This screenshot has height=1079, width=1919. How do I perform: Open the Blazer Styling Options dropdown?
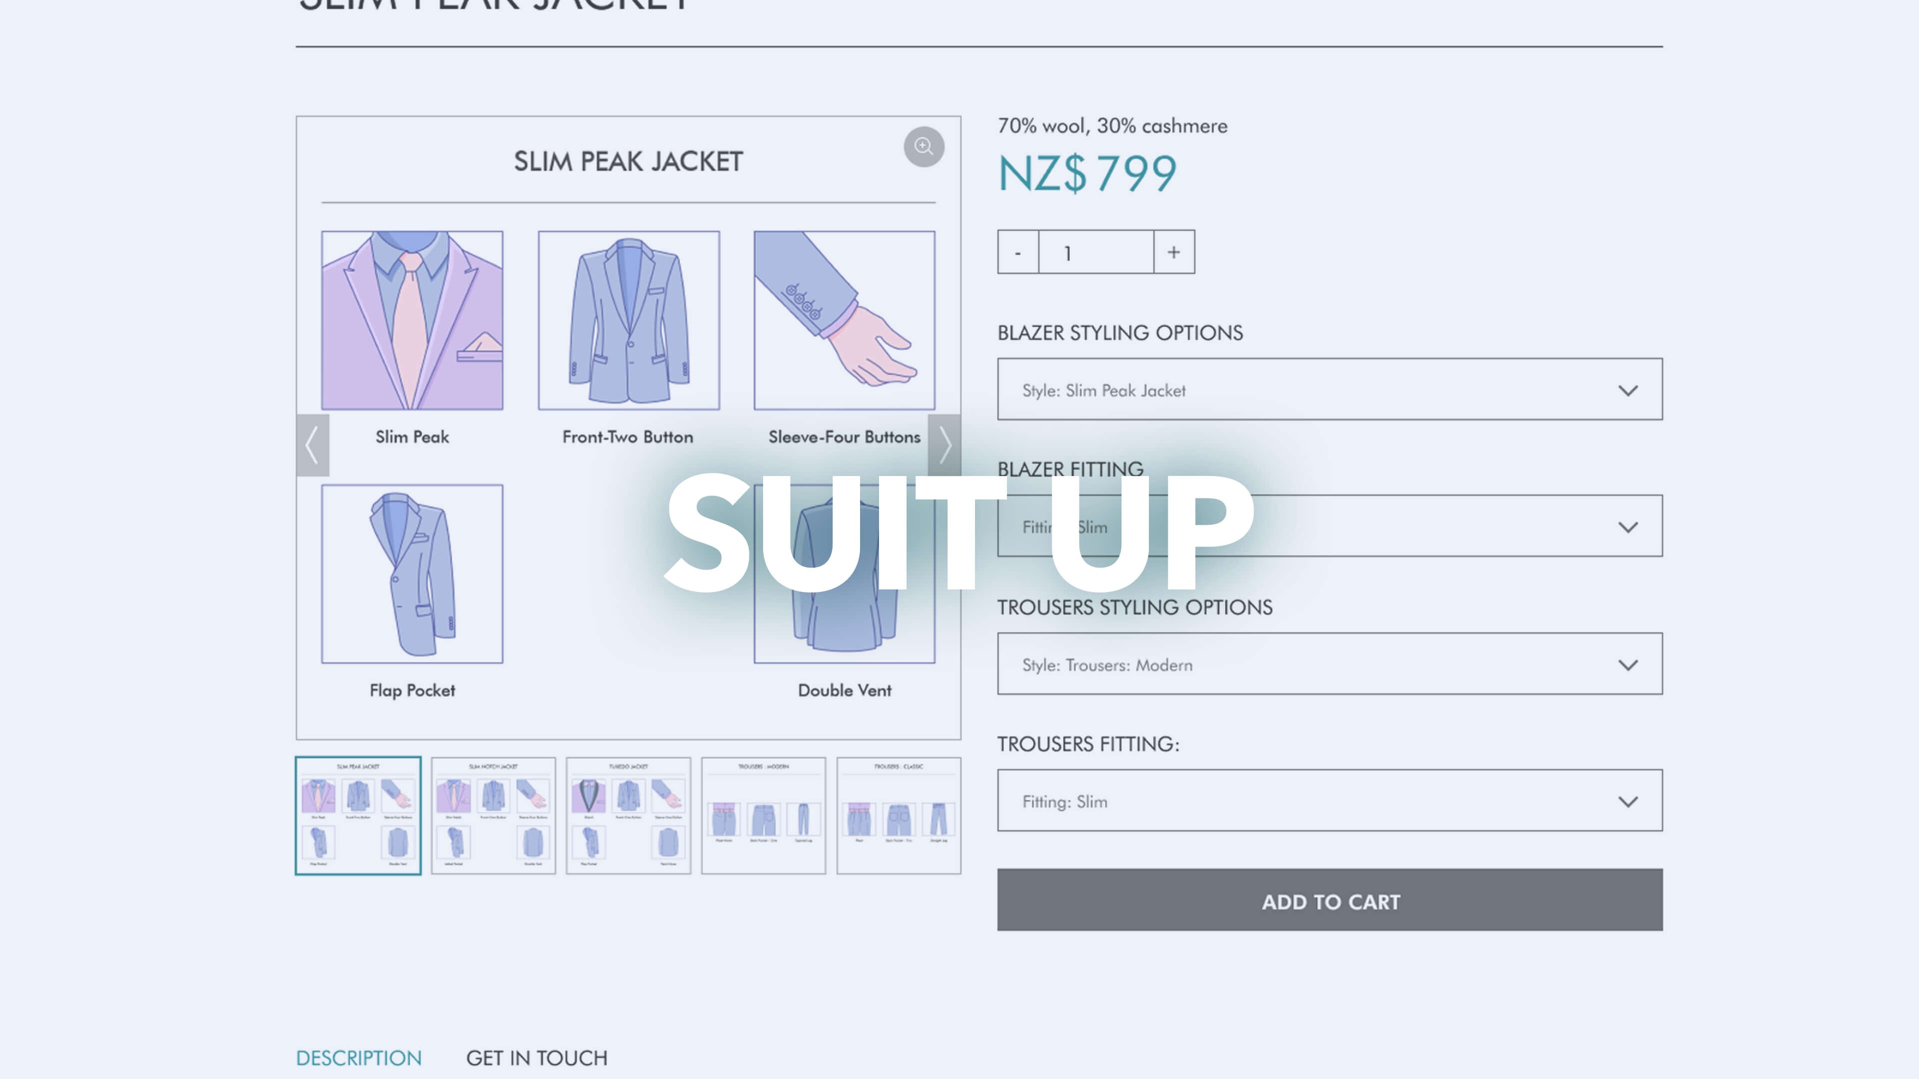tap(1330, 390)
